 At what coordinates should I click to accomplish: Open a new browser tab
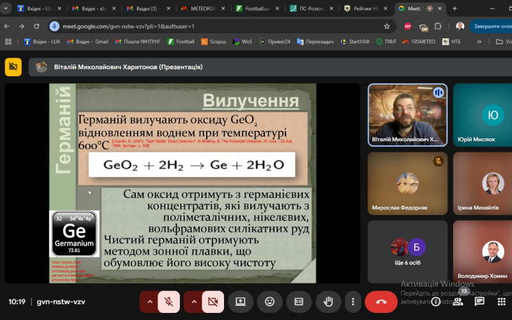tap(454, 8)
